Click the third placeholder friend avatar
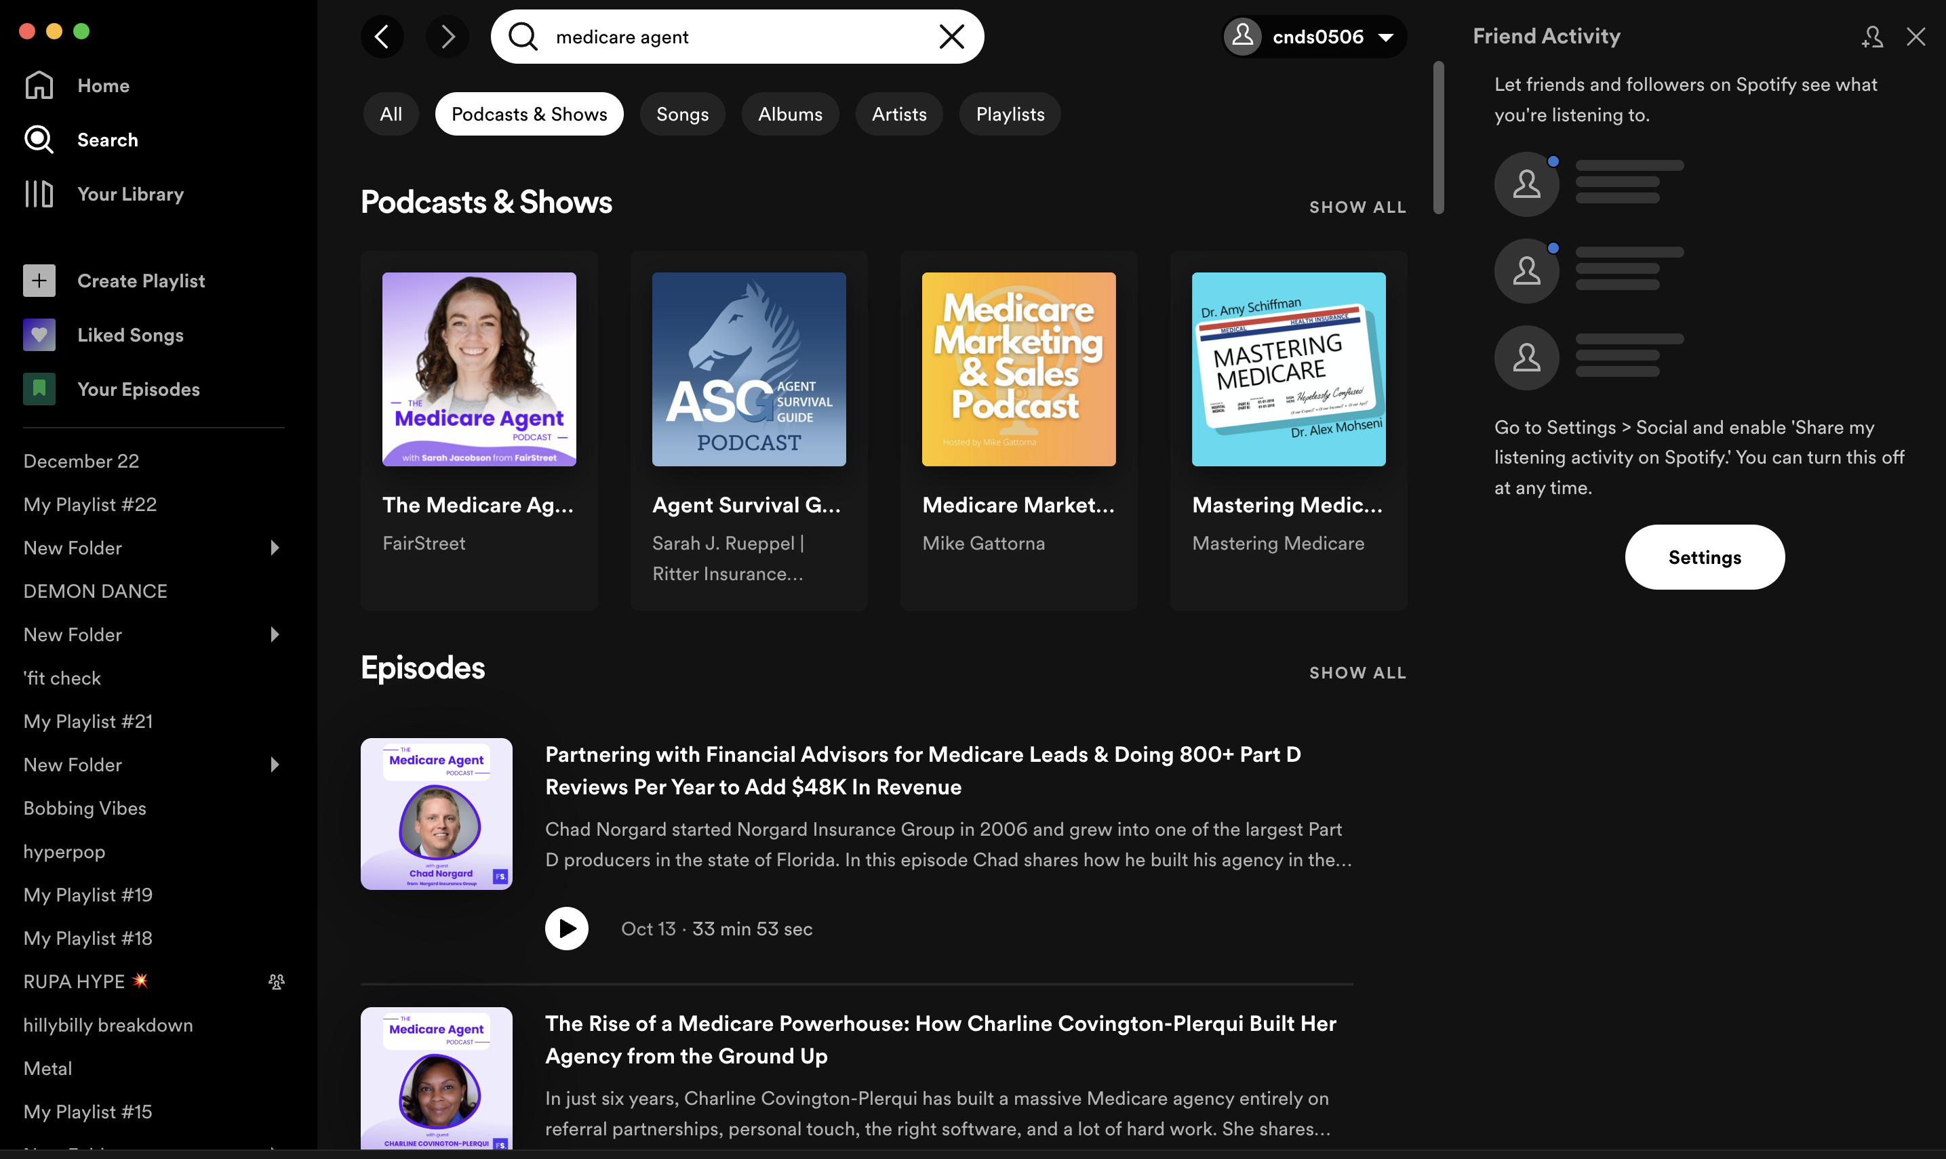This screenshot has height=1159, width=1946. click(x=1526, y=358)
